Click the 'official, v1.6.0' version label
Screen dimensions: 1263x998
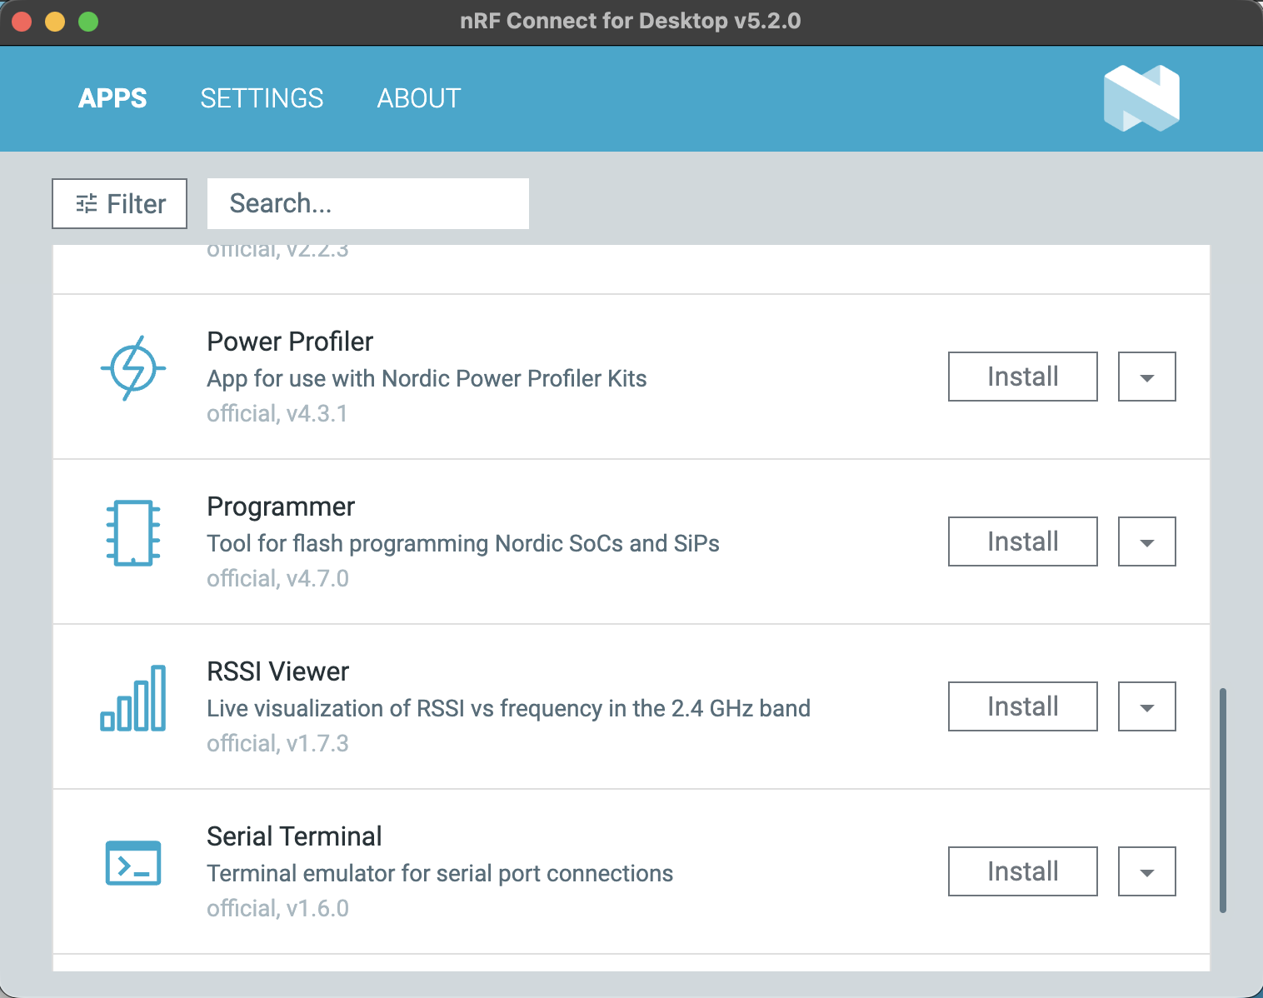point(278,908)
